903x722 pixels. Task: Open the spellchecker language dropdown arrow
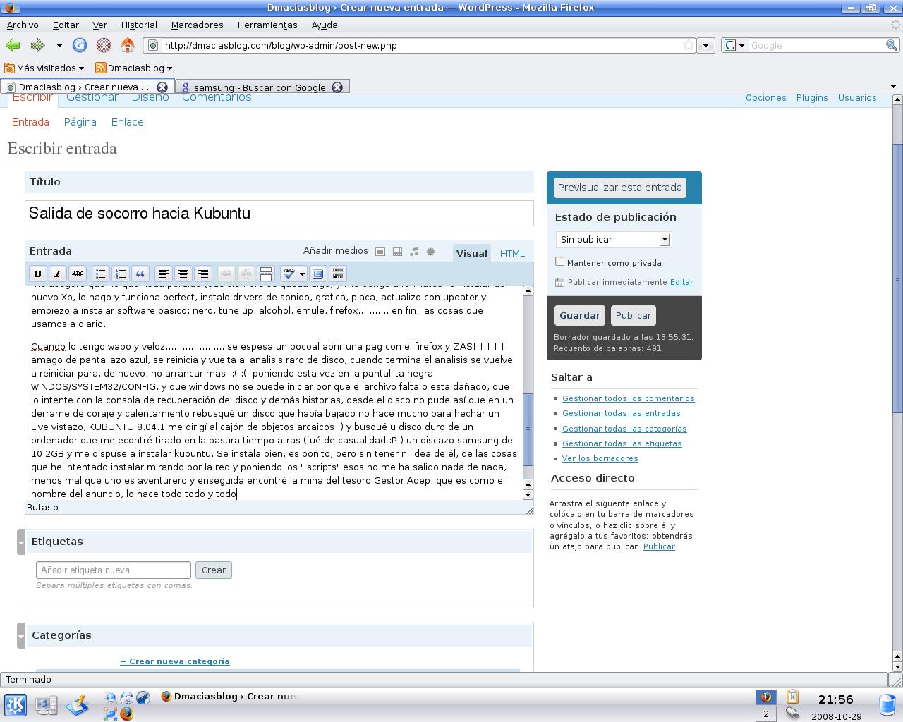point(302,274)
